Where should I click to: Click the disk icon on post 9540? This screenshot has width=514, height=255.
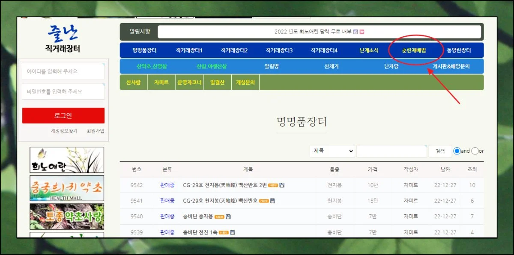pos(228,216)
